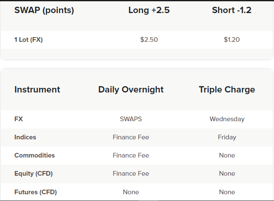274x201 pixels.
Task: Click the $2.50 long swap value
Action: [149, 40]
